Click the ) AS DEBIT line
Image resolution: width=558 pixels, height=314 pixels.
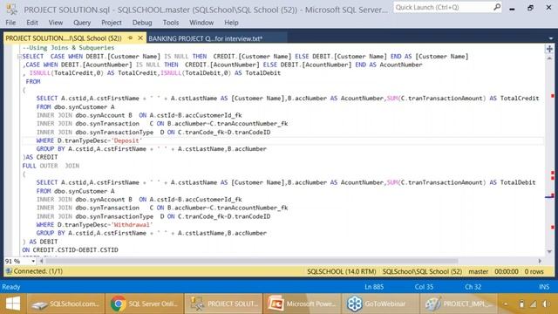tap(40, 242)
